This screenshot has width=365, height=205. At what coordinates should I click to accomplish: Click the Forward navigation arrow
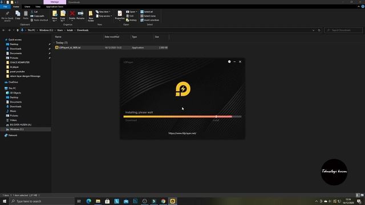(x=9, y=30)
